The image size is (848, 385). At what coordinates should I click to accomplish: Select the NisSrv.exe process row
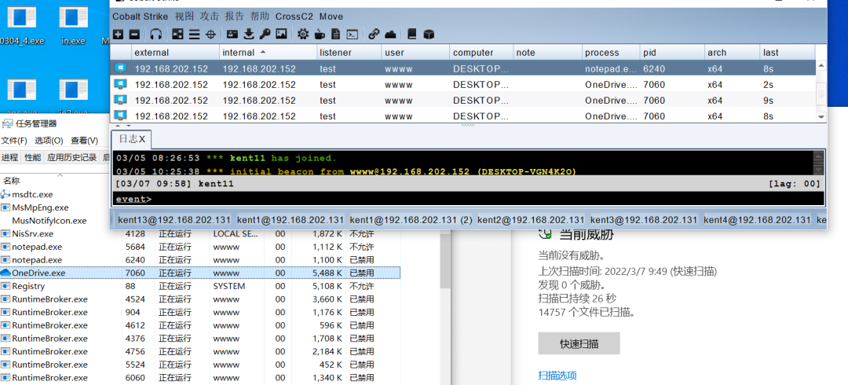[200, 234]
